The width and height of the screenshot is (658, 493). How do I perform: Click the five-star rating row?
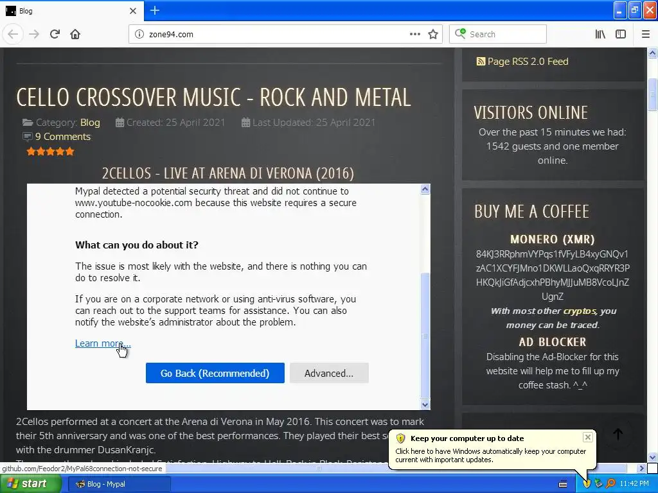pos(50,151)
